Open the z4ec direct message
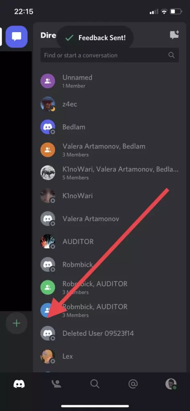The height and width of the screenshot is (411, 190). tap(110, 104)
